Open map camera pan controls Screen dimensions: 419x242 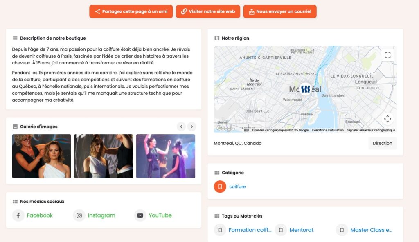pyautogui.click(x=387, y=119)
